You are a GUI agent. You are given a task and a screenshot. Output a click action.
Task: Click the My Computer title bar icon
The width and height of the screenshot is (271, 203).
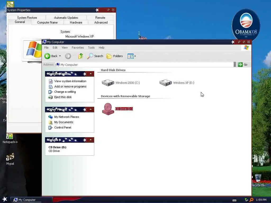point(44,42)
